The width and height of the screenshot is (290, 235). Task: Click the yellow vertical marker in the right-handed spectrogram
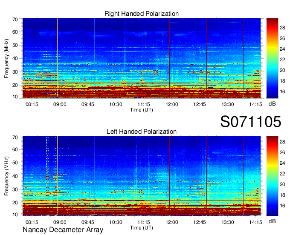click(57, 58)
